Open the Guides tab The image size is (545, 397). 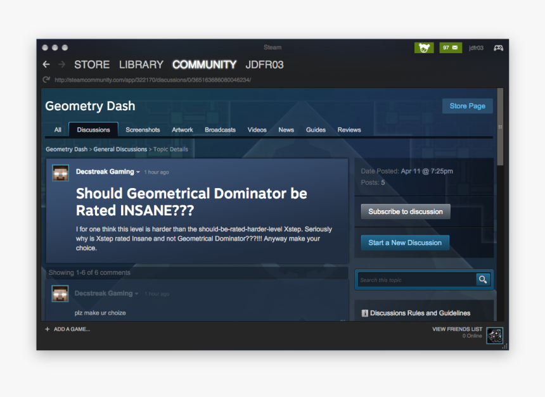tap(316, 130)
